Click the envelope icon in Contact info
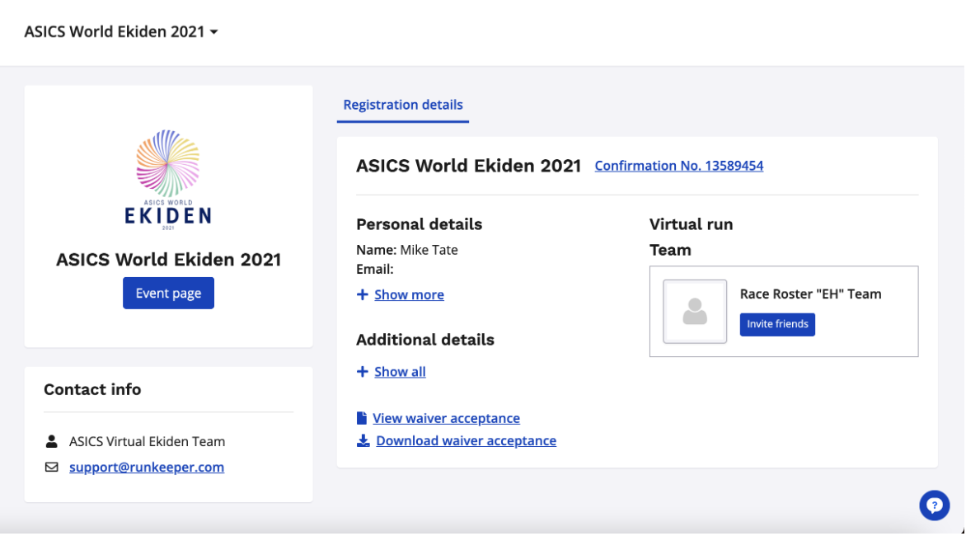 51,468
